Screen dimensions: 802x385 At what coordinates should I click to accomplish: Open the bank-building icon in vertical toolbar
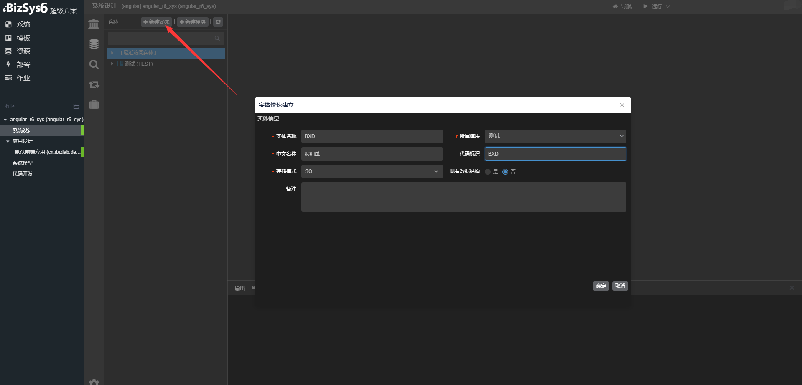pyautogui.click(x=94, y=24)
